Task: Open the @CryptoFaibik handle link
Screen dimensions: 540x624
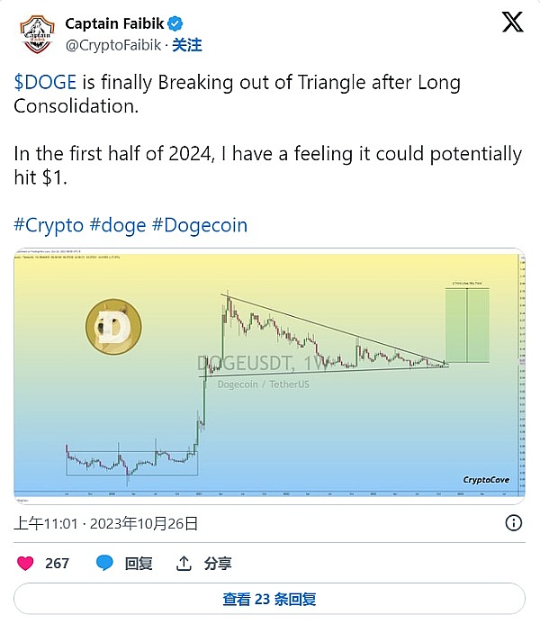Action: tap(115, 44)
